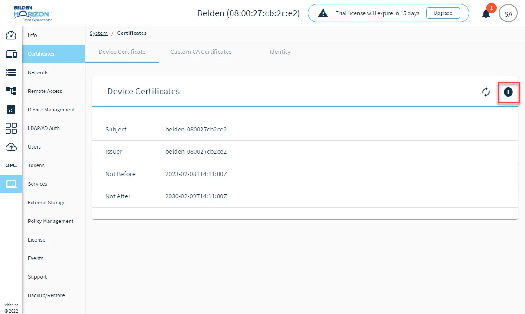Image resolution: width=525 pixels, height=314 pixels.
Task: Open Support in sidebar
Action: click(x=53, y=277)
